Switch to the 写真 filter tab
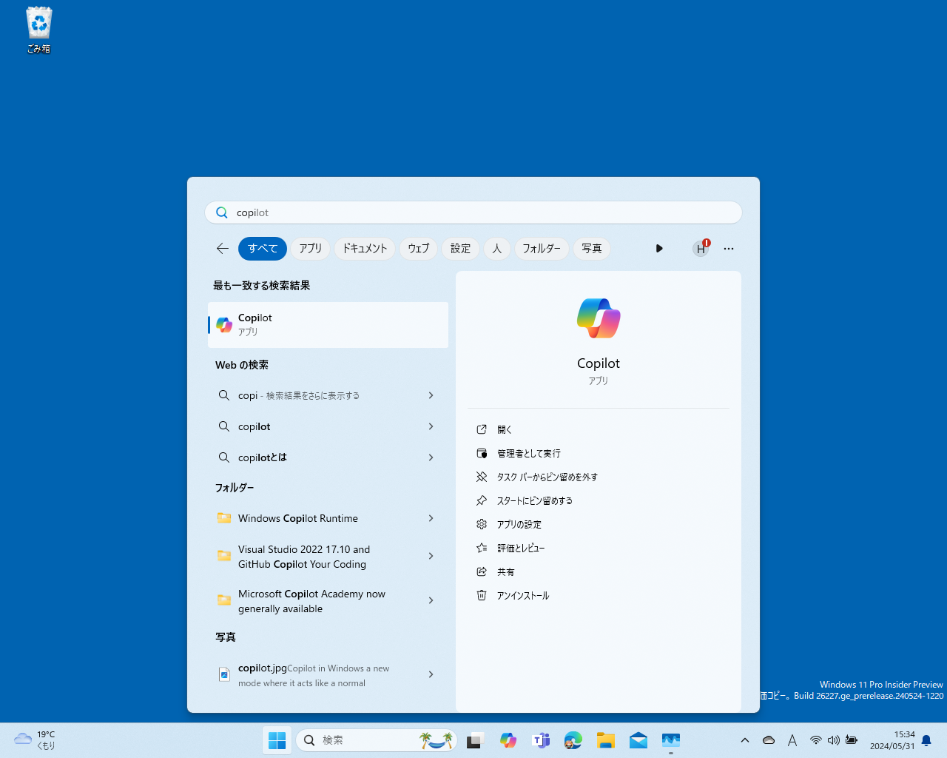The width and height of the screenshot is (947, 758). tap(592, 249)
